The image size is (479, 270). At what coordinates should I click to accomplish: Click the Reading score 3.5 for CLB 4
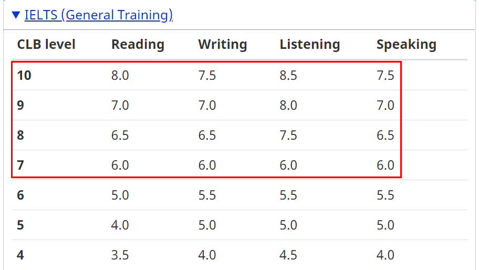click(120, 255)
